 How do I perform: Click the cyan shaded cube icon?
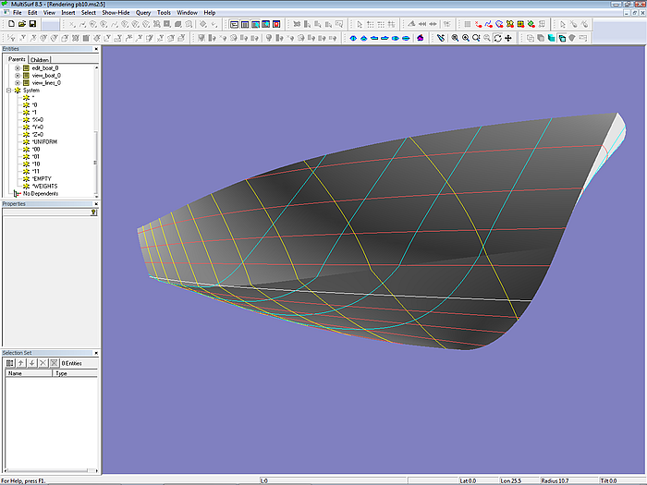(x=551, y=38)
